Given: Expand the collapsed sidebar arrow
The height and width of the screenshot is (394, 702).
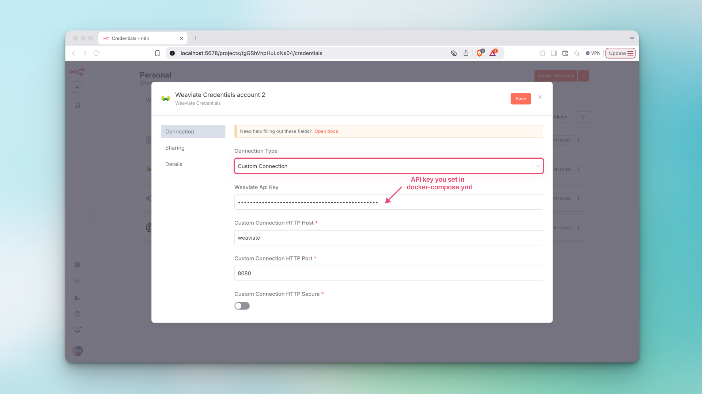Looking at the screenshot, I should click(90, 216).
